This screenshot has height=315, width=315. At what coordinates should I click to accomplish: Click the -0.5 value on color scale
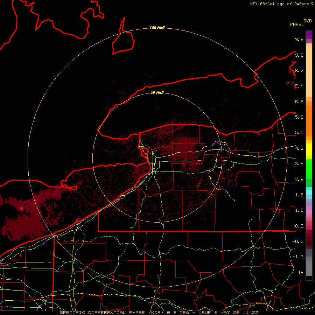tap(298, 241)
